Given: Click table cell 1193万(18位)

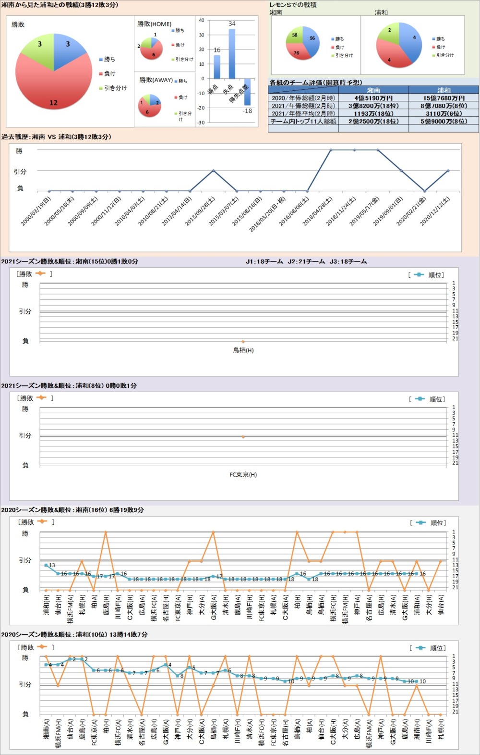Looking at the screenshot, I should 373,113.
